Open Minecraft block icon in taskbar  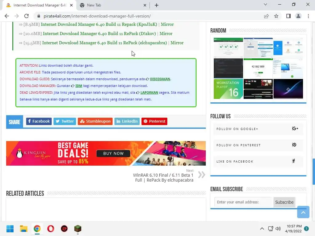[x=78, y=229]
